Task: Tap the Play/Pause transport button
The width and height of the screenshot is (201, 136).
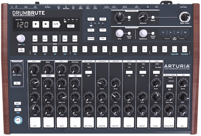Action: [56, 24]
